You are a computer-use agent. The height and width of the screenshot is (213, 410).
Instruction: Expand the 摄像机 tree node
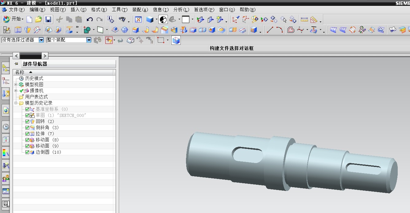click(x=16, y=91)
